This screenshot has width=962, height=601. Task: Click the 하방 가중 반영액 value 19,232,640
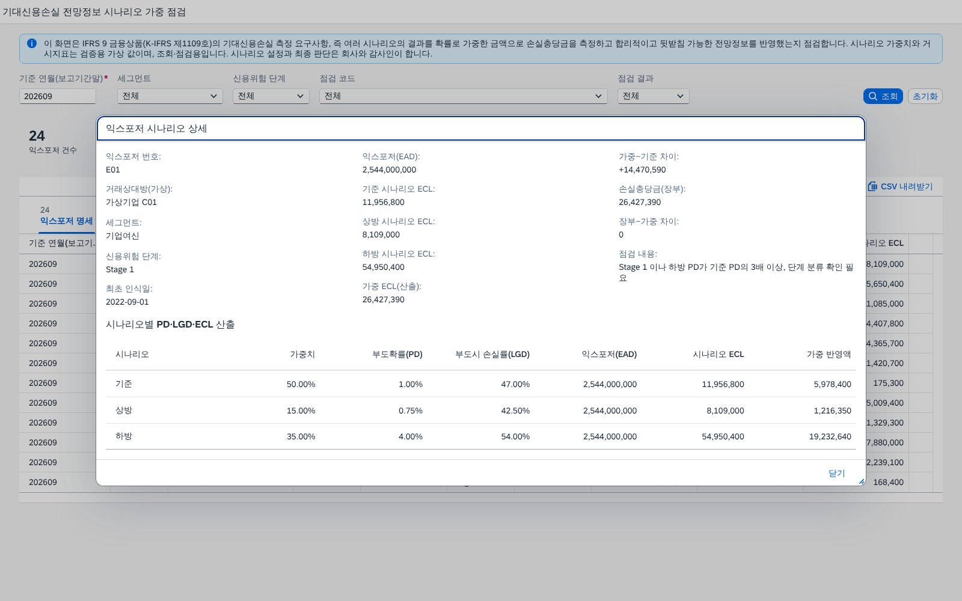pyautogui.click(x=830, y=436)
